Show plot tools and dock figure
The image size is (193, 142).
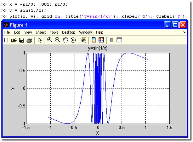[x=119, y=40]
